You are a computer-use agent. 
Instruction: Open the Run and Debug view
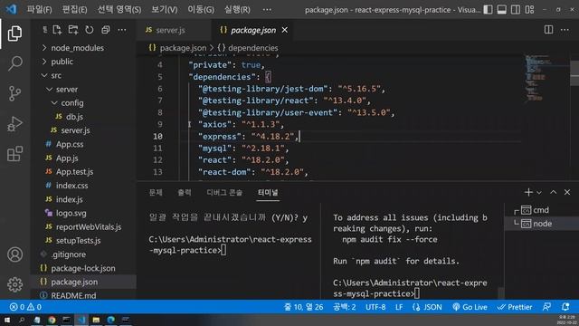click(x=14, y=124)
